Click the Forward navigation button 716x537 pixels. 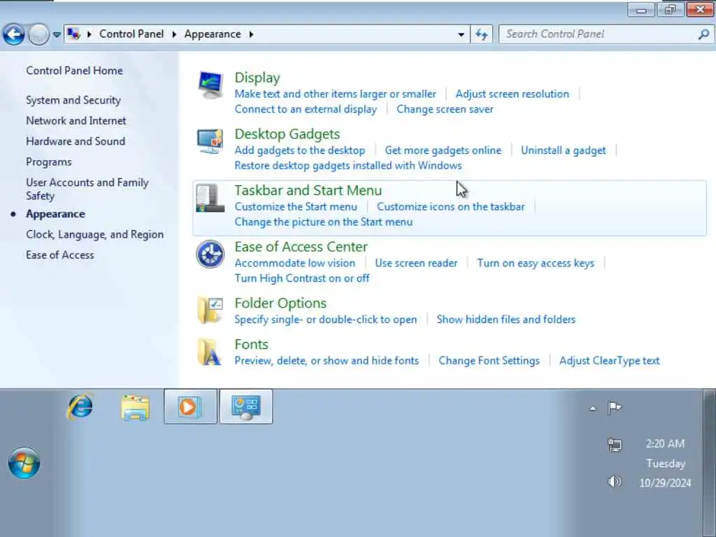pos(39,34)
